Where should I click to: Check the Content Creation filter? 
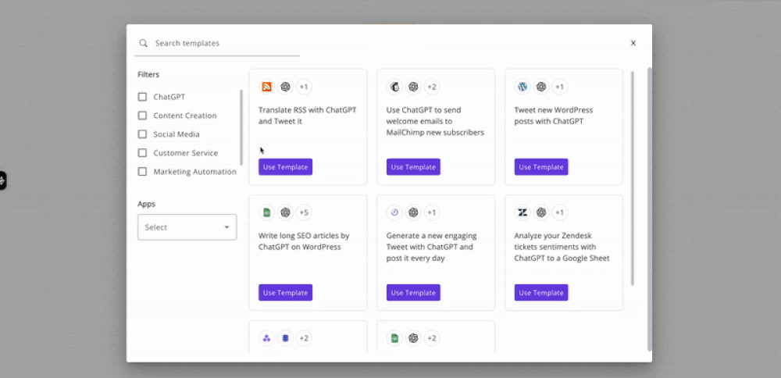tap(142, 116)
